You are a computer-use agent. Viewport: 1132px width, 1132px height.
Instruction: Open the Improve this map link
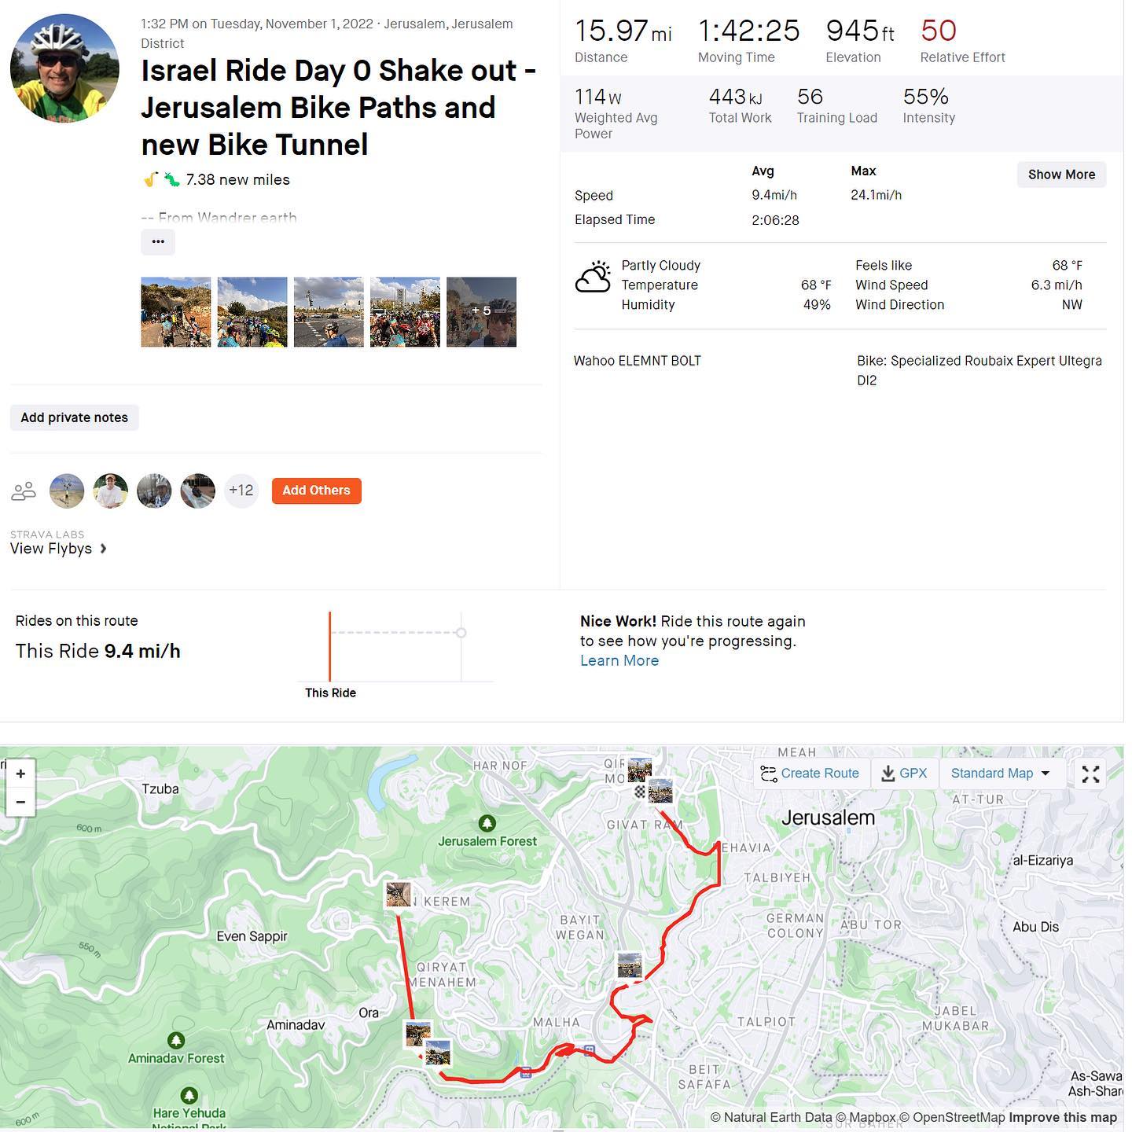click(x=1062, y=1117)
